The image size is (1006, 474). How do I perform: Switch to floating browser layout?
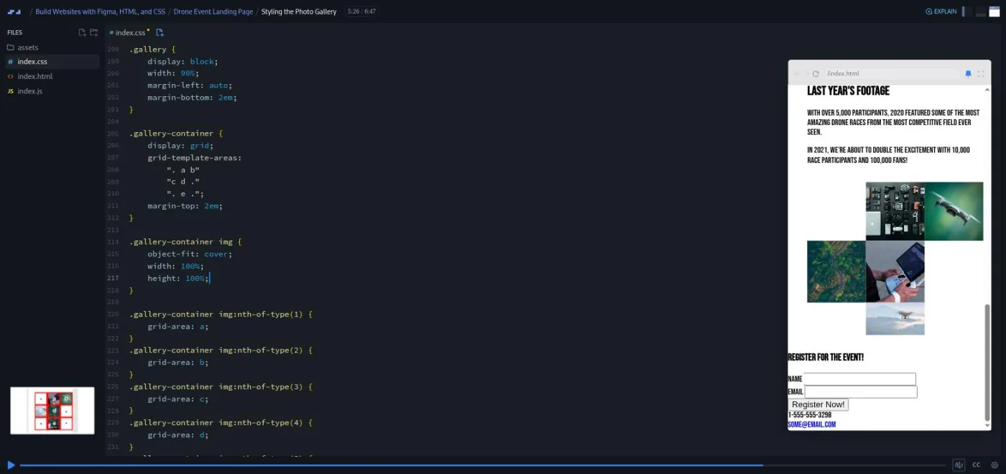pos(995,11)
